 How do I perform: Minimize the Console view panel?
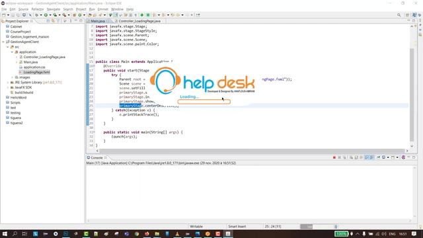point(408,157)
